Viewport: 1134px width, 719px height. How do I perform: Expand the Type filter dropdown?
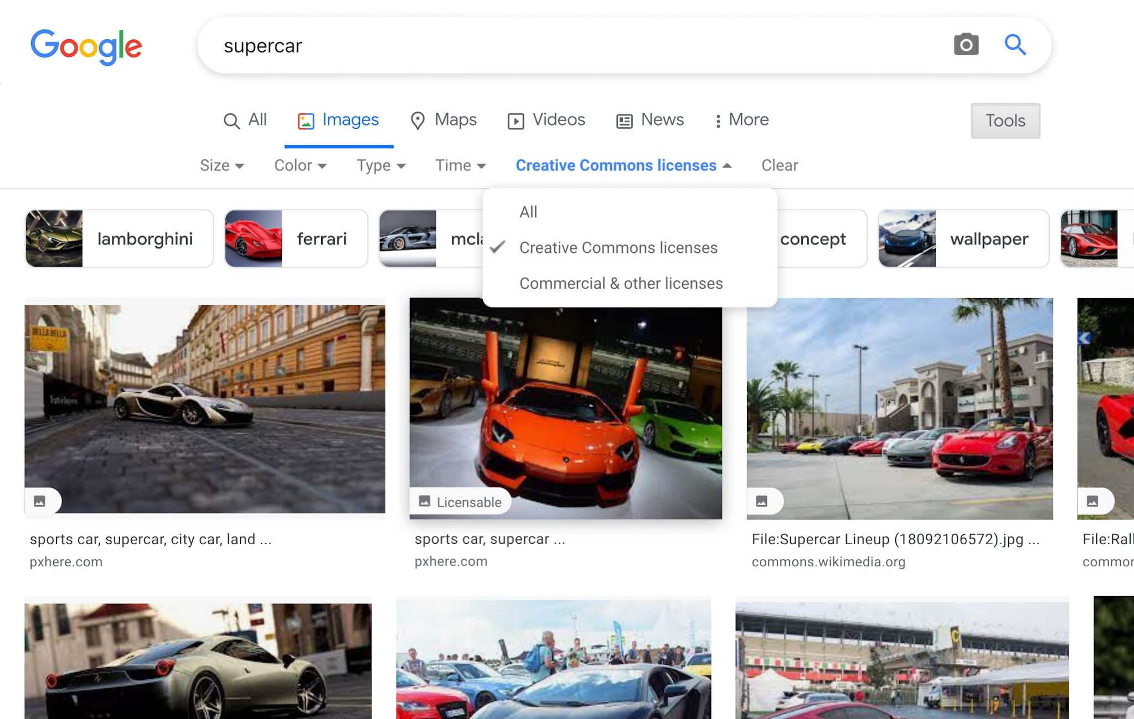[x=381, y=165]
